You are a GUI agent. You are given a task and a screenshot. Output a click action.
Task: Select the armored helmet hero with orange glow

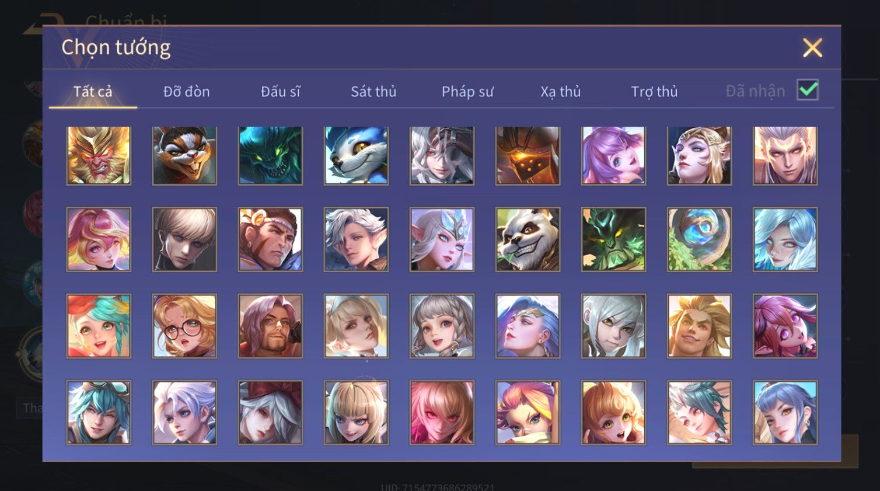point(528,155)
